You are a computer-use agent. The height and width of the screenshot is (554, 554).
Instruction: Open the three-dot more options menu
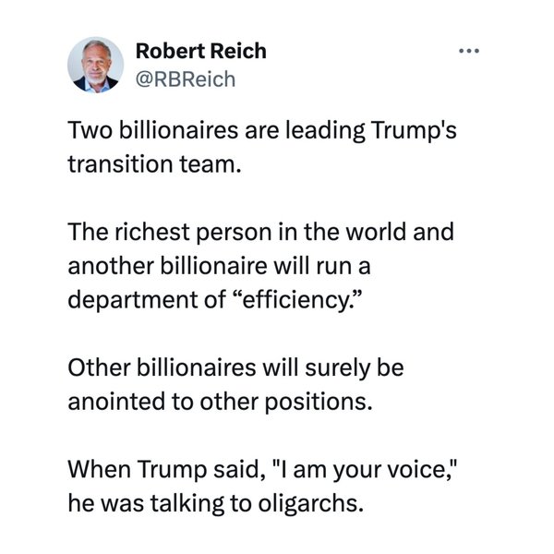pos(470,52)
